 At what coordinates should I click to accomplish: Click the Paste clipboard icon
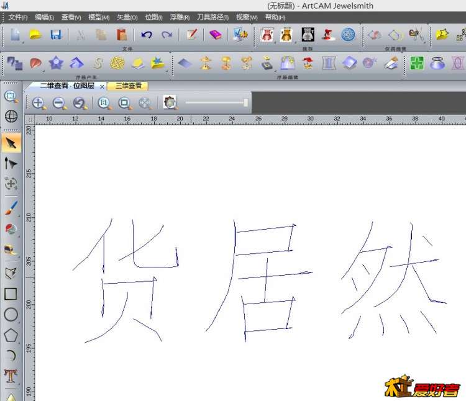pyautogui.click(x=122, y=35)
